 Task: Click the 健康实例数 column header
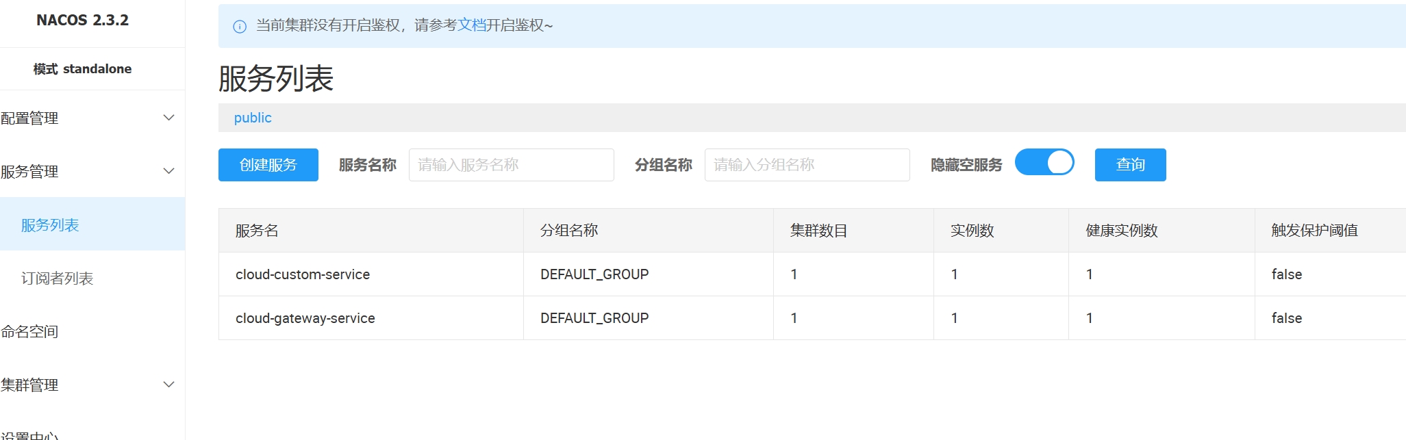pos(1121,231)
